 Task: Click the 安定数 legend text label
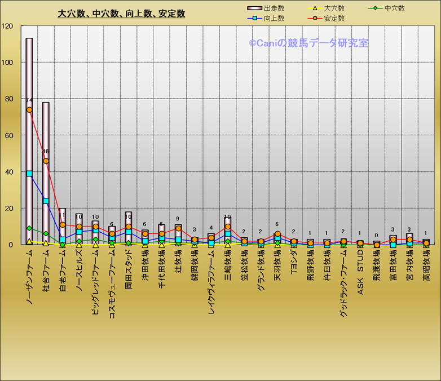point(334,19)
